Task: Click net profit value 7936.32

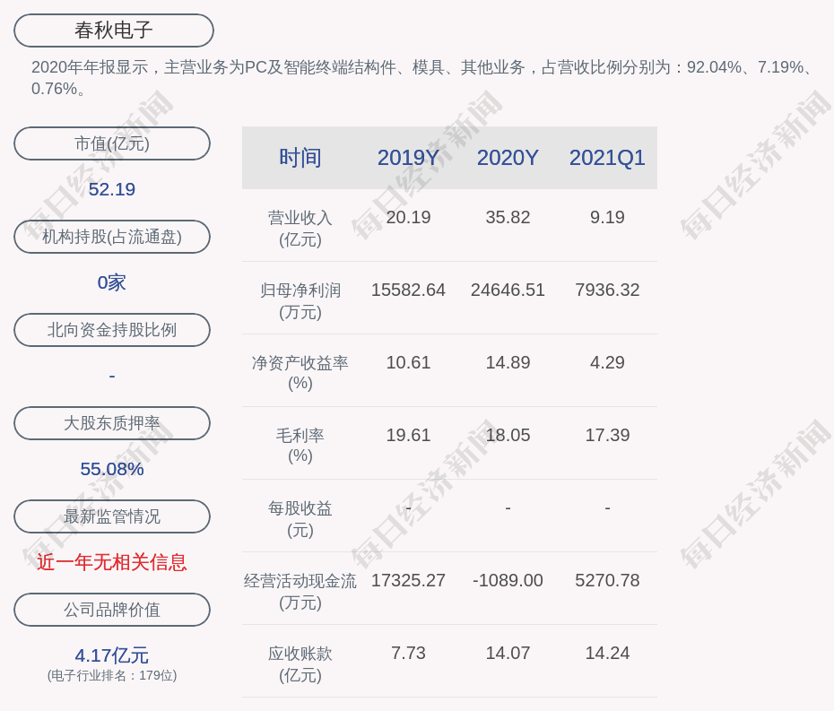Action: (x=607, y=290)
